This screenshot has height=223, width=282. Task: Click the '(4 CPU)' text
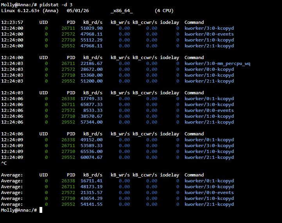click(164, 11)
